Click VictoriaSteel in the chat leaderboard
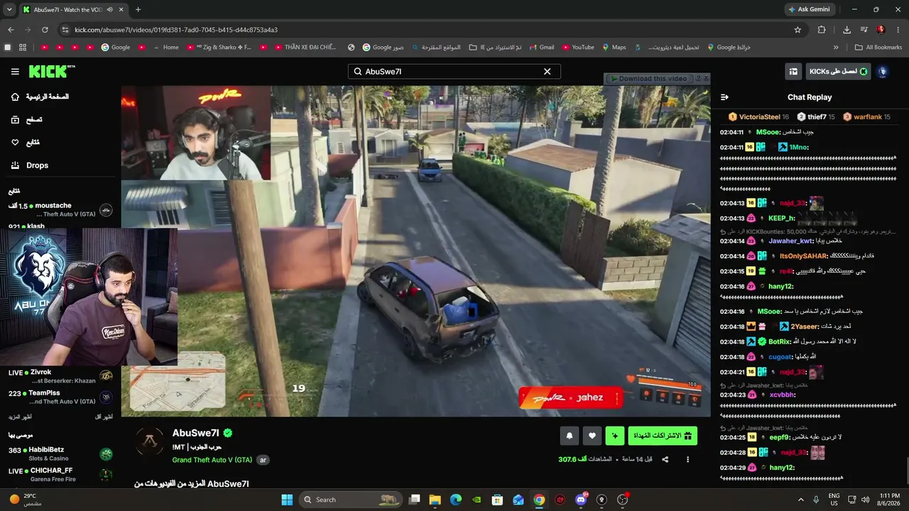The height and width of the screenshot is (511, 909). coord(758,117)
